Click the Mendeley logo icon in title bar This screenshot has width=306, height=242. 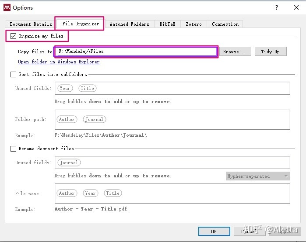(x=7, y=7)
